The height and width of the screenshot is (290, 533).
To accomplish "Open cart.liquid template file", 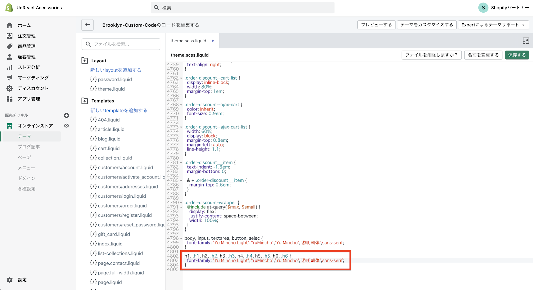I will point(109,148).
